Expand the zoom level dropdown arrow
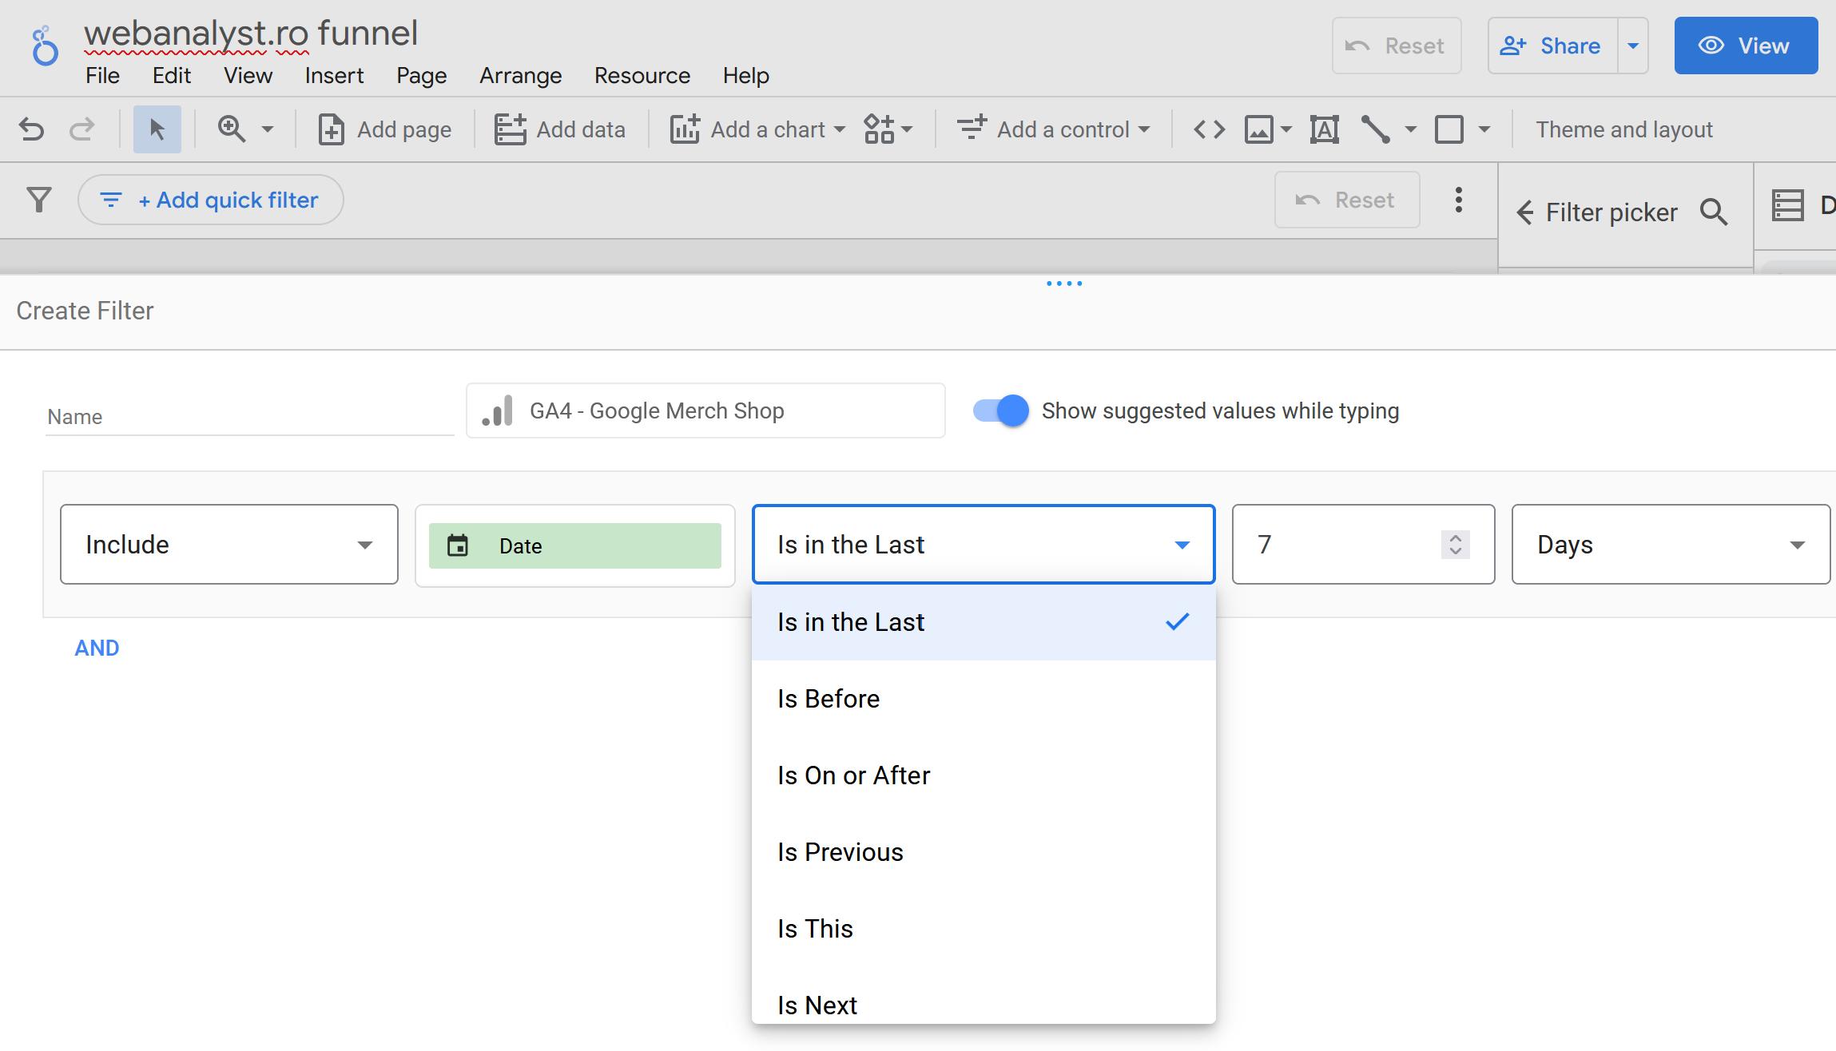This screenshot has width=1836, height=1051. coord(268,129)
